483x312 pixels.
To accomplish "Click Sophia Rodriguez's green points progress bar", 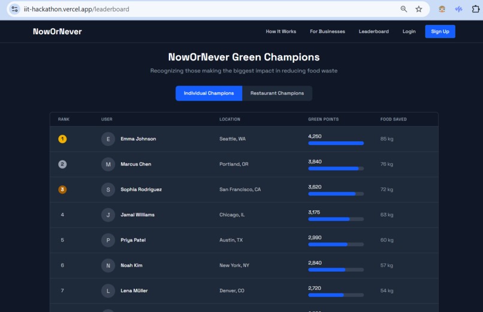I will point(336,194).
